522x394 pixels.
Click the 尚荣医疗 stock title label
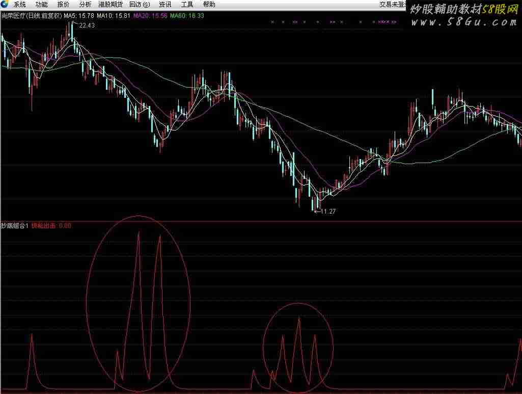click(14, 16)
